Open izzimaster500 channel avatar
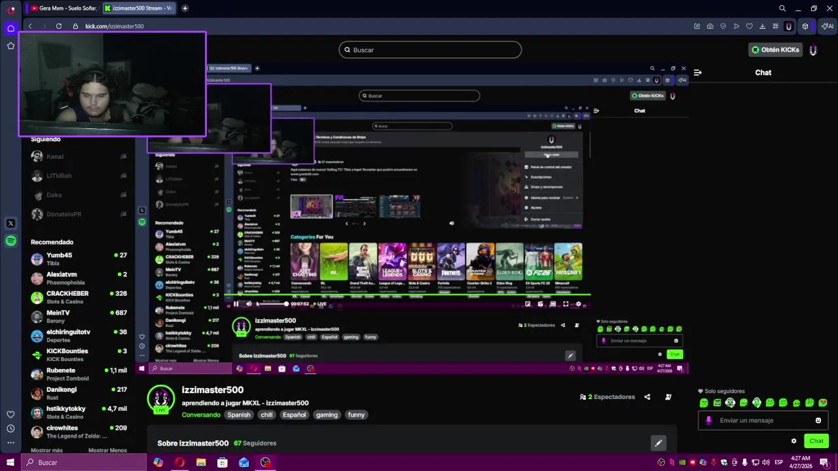This screenshot has width=838, height=471. click(x=161, y=399)
